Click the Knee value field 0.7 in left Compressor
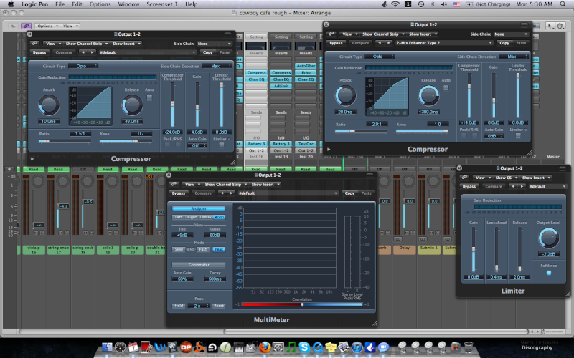 click(x=141, y=134)
